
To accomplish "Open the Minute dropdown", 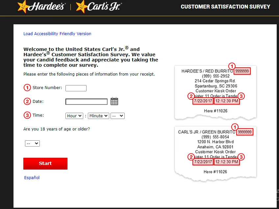I will (x=98, y=116).
